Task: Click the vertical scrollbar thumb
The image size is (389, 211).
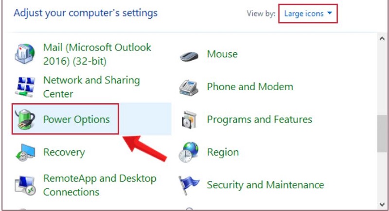Action: click(x=382, y=133)
